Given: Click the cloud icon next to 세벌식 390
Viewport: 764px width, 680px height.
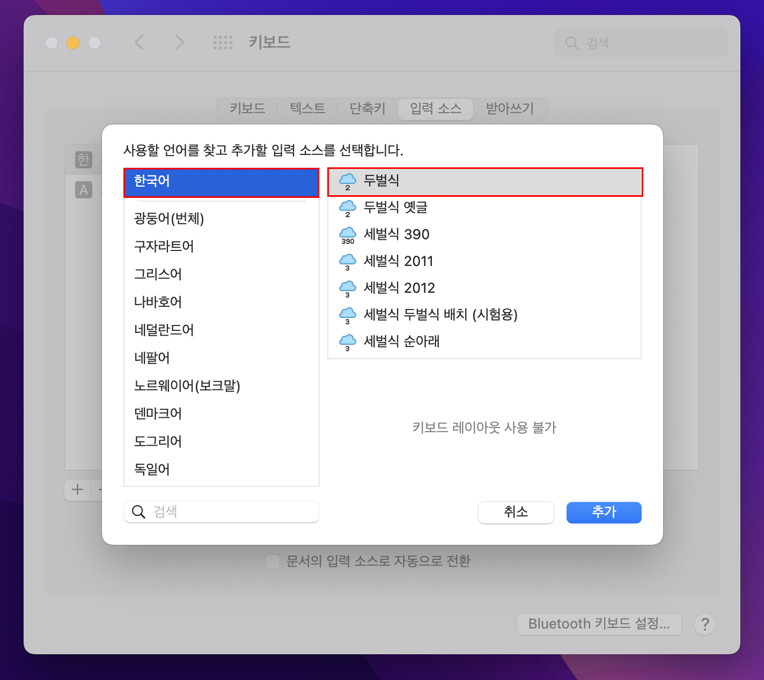Looking at the screenshot, I should 348,234.
